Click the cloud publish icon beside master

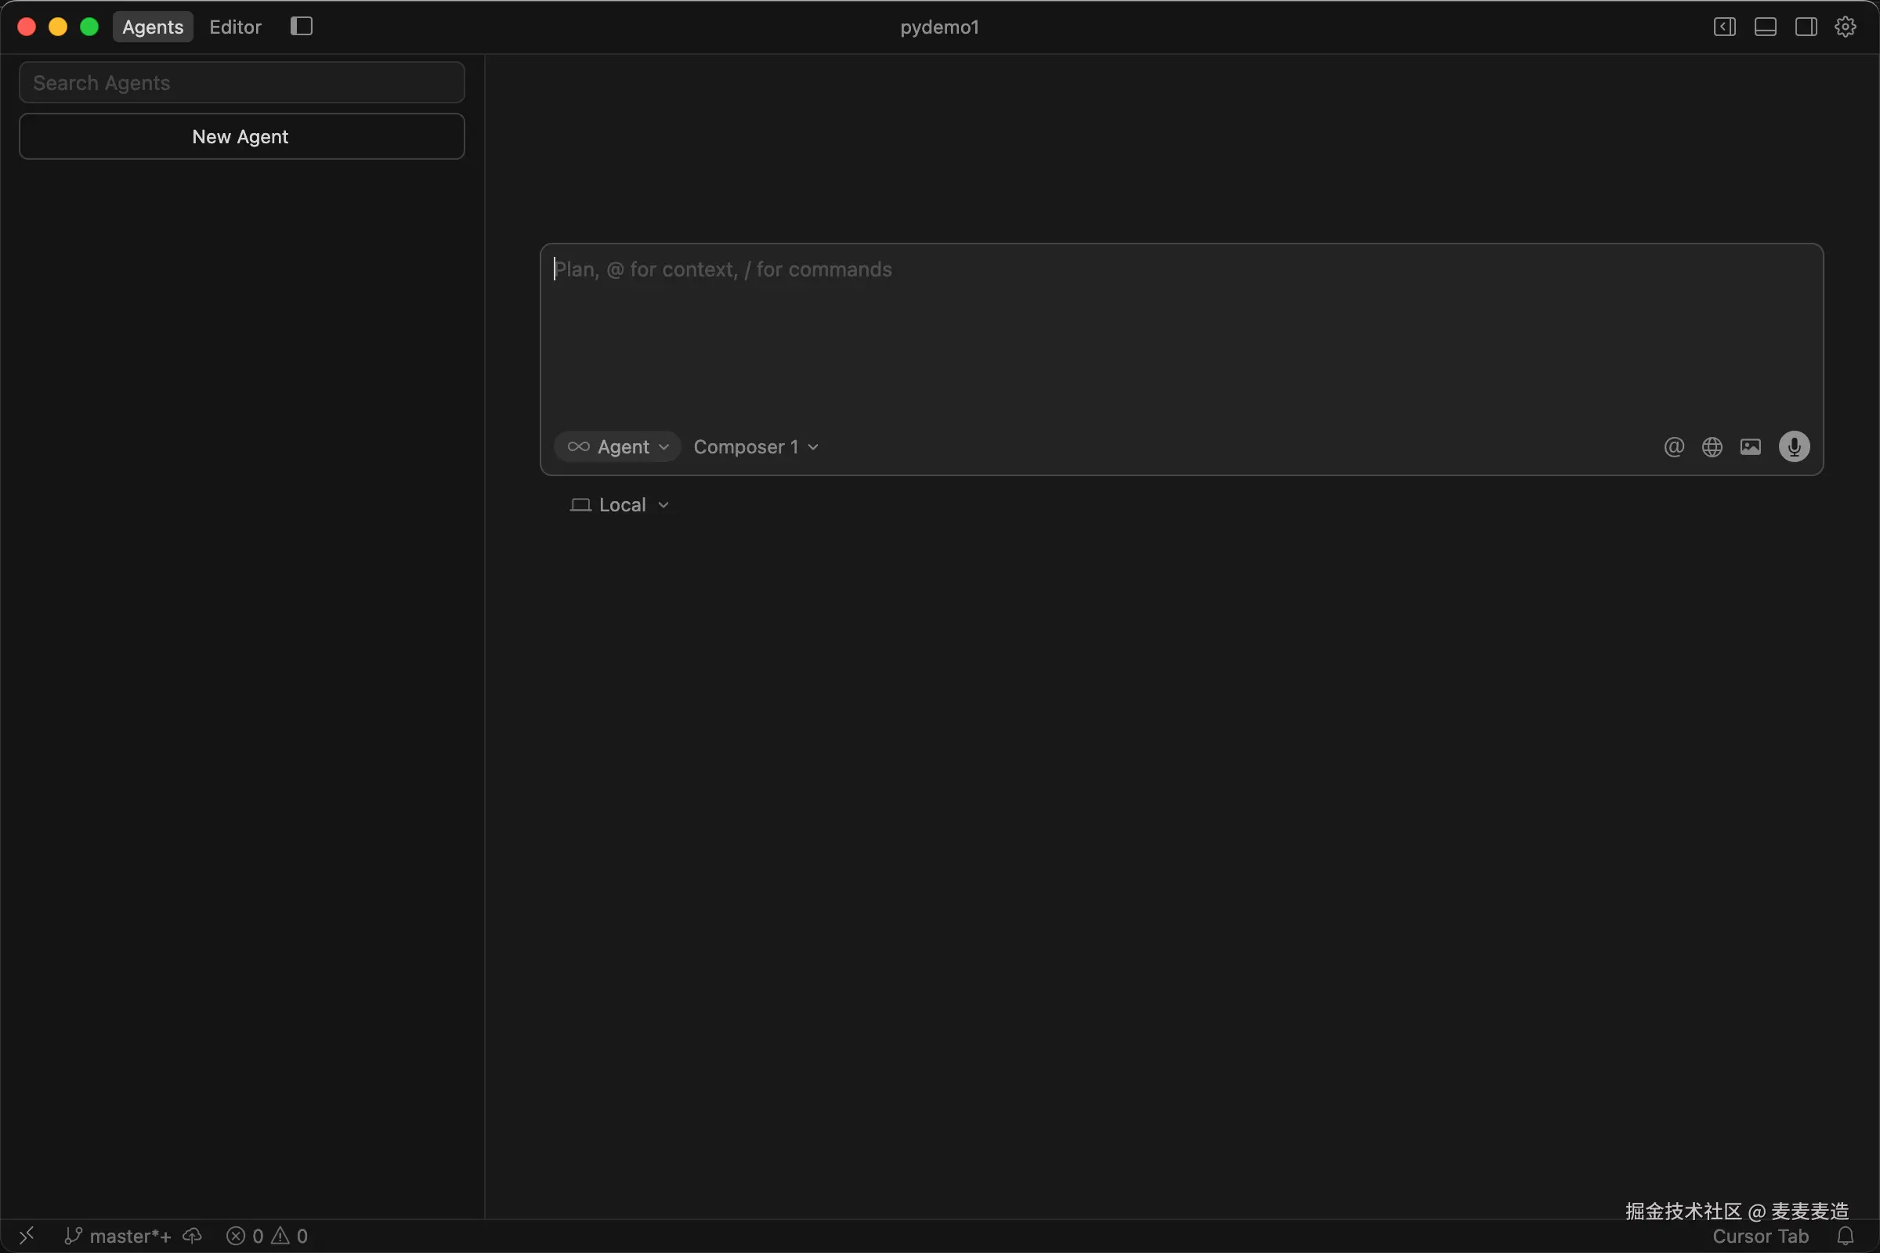tap(192, 1237)
